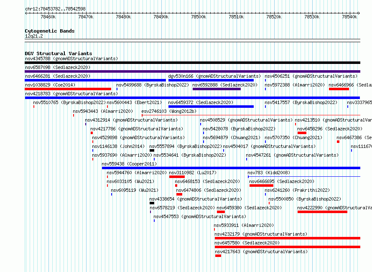Open the nsv5428078 (ByrskaBishop2022) label
The height and width of the screenshot is (272, 372).
click(239, 129)
